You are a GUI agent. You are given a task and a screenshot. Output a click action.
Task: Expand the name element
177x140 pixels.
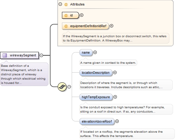pyautogui.click(x=95, y=52)
